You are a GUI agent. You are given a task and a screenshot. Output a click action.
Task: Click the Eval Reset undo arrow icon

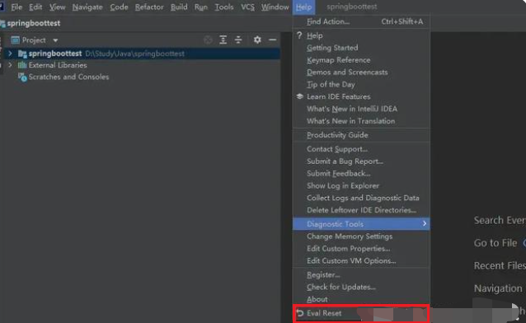click(x=300, y=313)
